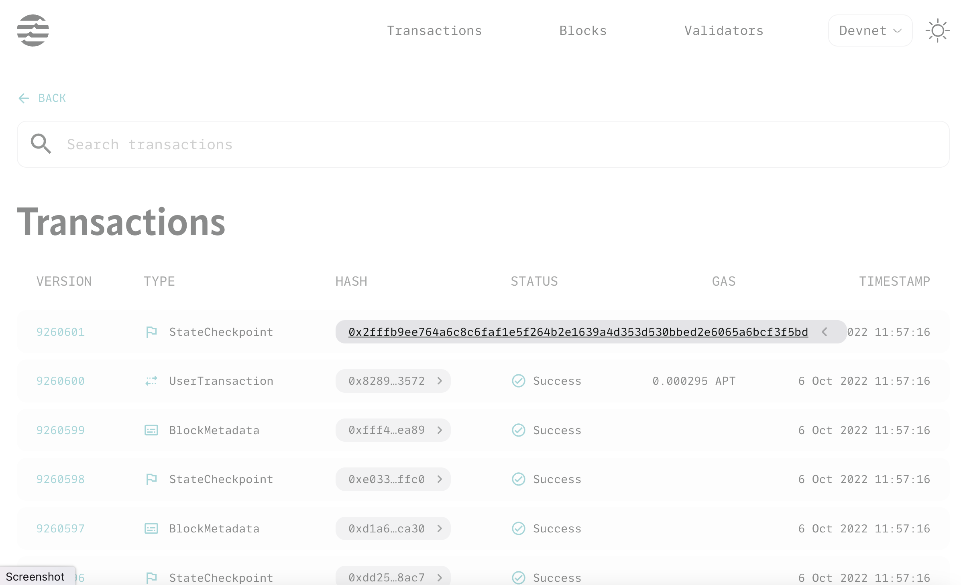This screenshot has height=585, width=961.
Task: Click version link 9260600 UserTransaction
Action: 60,381
